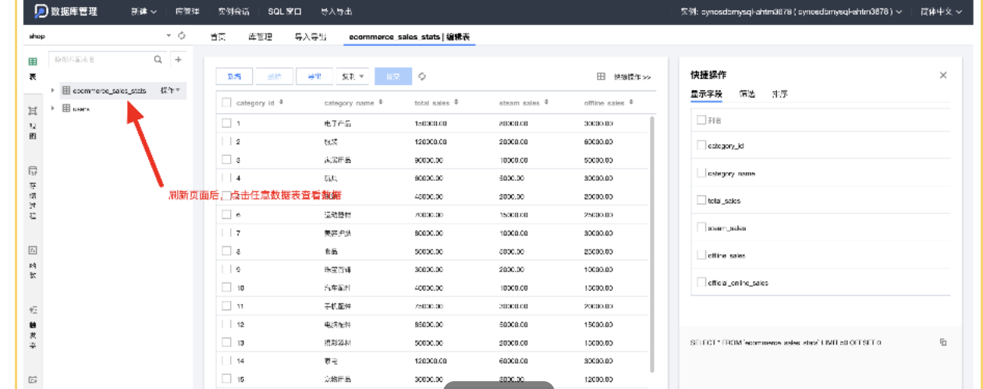
Task: Click the copy SQL statement icon
Action: (x=942, y=342)
